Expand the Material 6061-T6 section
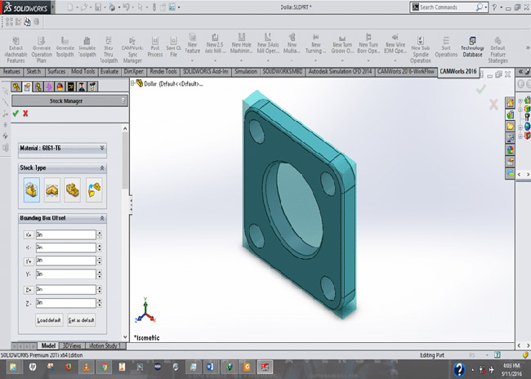531x379 pixels. coord(101,148)
